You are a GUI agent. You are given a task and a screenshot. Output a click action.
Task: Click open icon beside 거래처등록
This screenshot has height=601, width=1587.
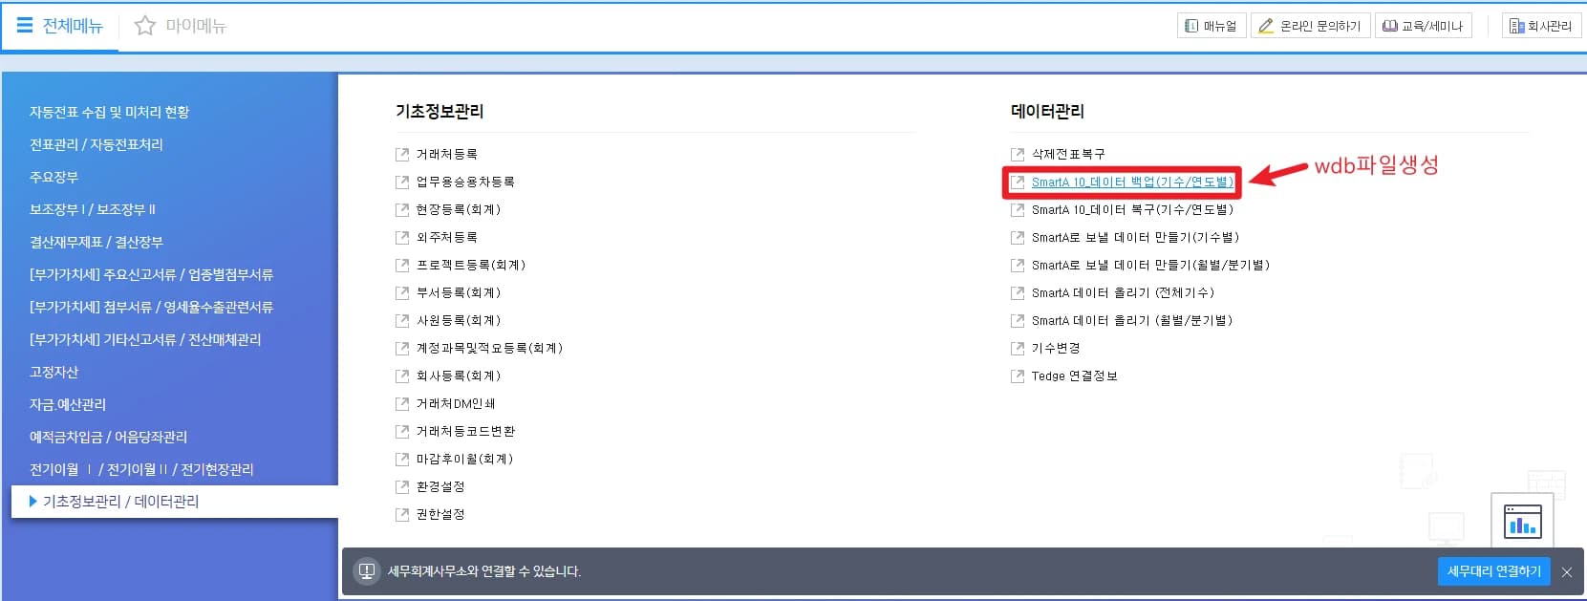pos(402,154)
